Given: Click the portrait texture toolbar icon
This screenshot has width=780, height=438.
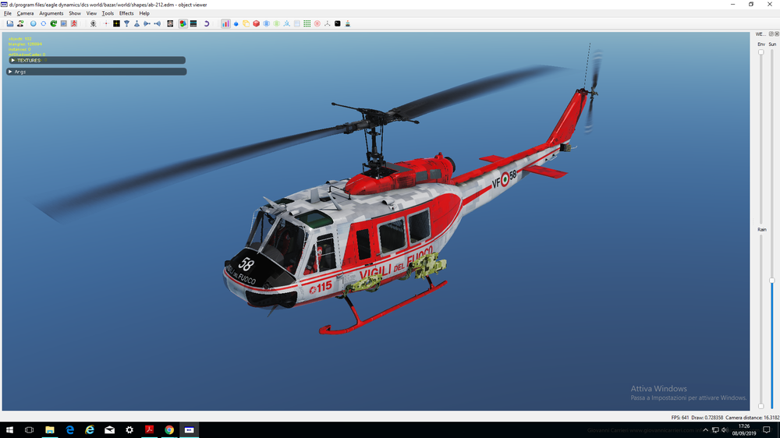Looking at the screenshot, I should [170, 23].
